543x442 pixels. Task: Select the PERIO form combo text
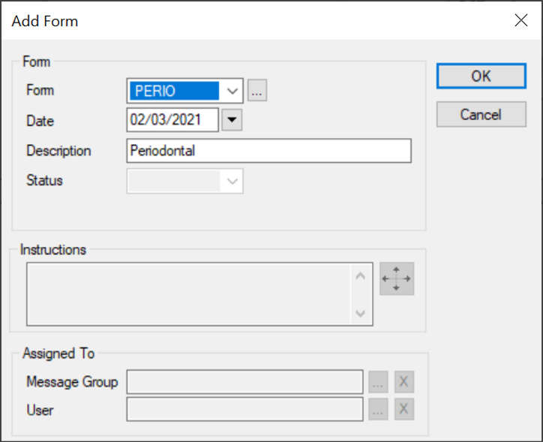pyautogui.click(x=175, y=91)
